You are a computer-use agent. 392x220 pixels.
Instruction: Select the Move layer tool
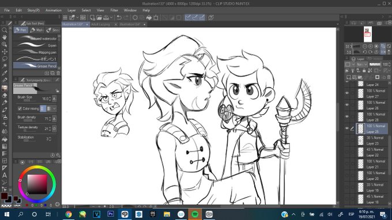(5, 52)
